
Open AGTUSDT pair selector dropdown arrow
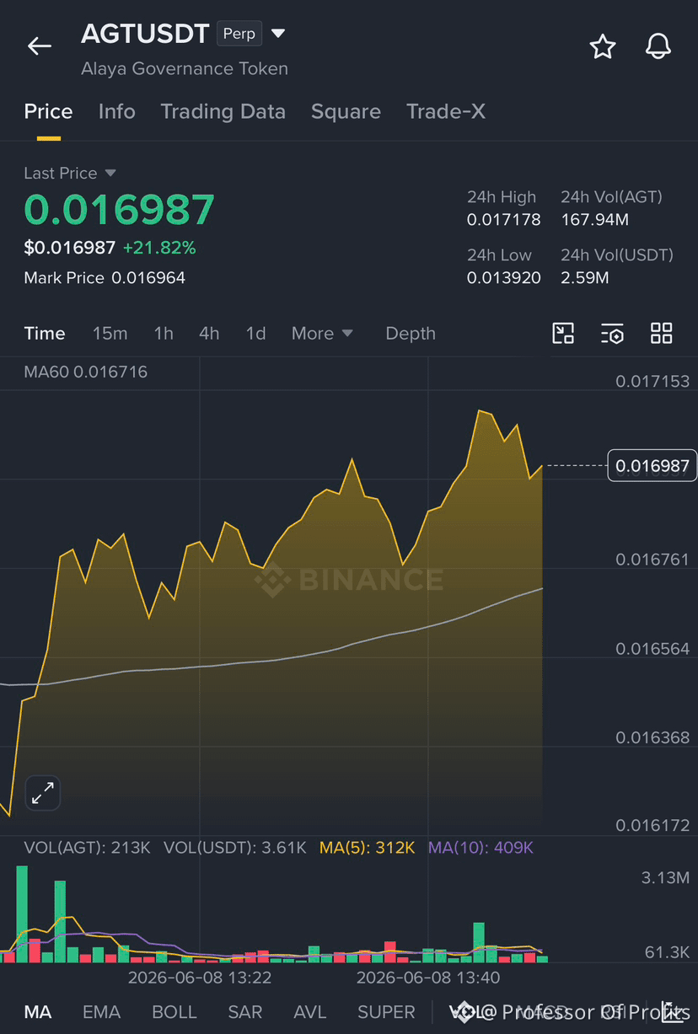[278, 34]
